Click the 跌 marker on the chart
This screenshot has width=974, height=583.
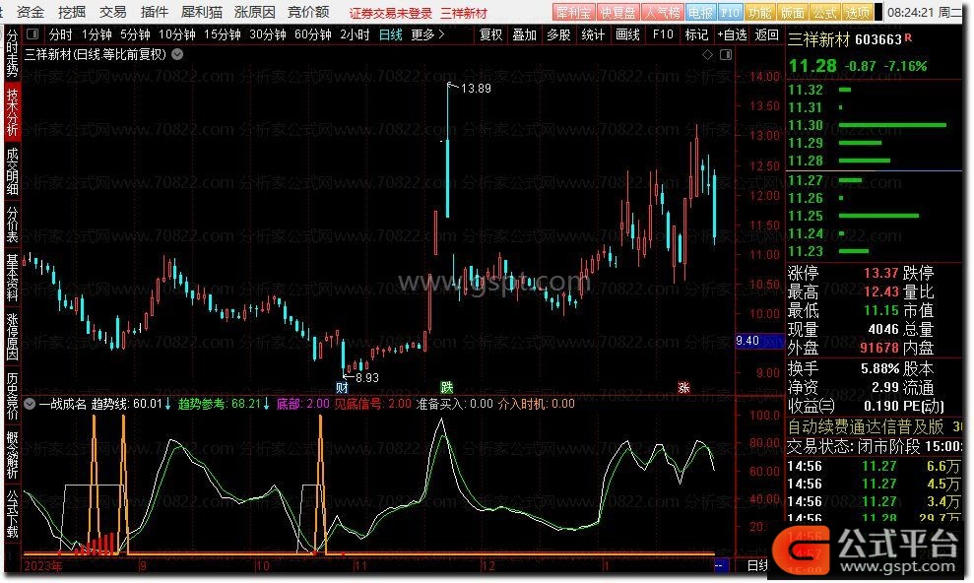coord(447,387)
